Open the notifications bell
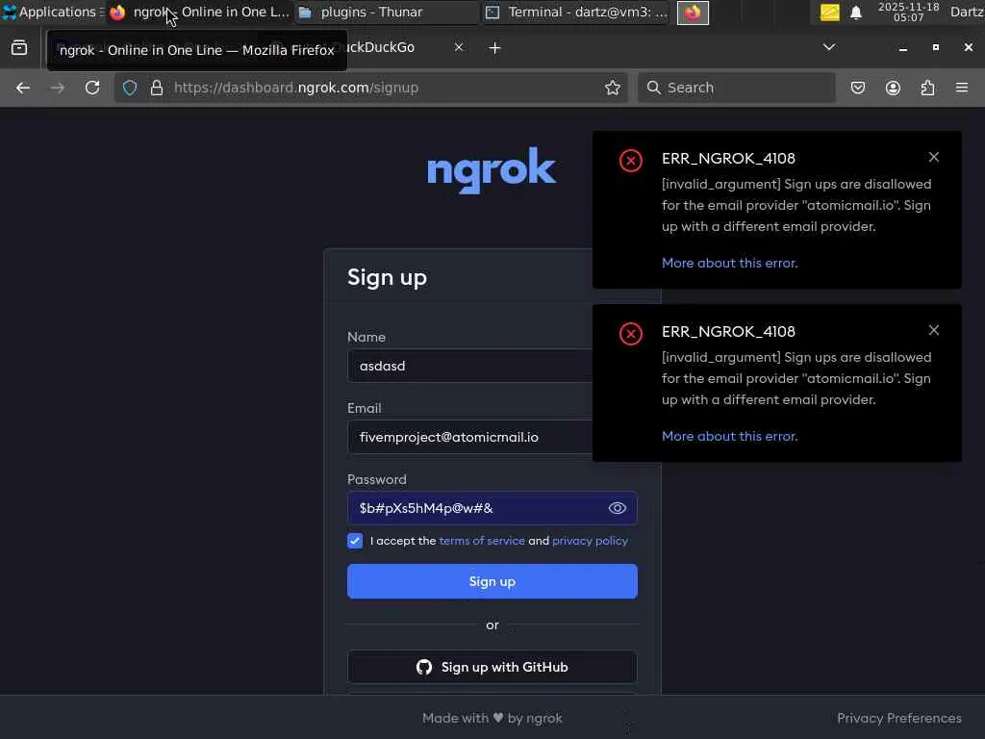This screenshot has width=985, height=739. [855, 13]
